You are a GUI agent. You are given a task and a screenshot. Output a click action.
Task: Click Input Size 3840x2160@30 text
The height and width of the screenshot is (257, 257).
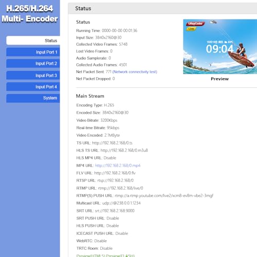pyautogui.click(x=99, y=38)
